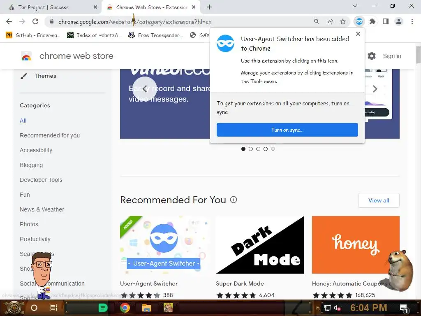Select the Productivity category
The image size is (421, 316).
[35, 239]
